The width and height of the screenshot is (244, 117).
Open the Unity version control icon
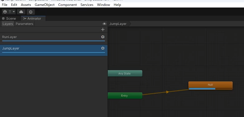coord(31,12)
